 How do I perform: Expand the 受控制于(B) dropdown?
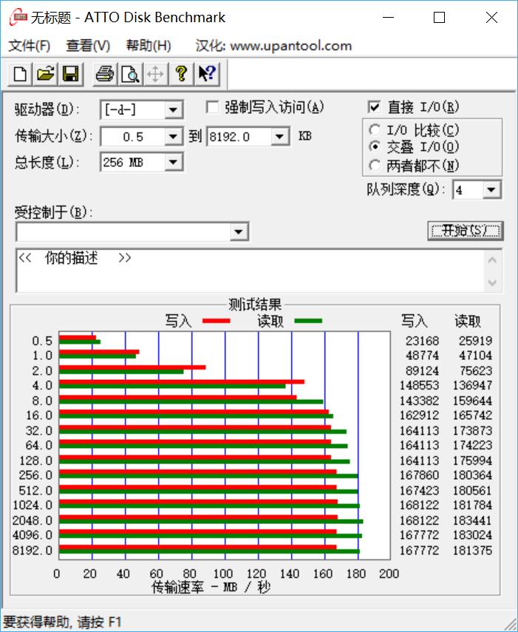tap(239, 232)
